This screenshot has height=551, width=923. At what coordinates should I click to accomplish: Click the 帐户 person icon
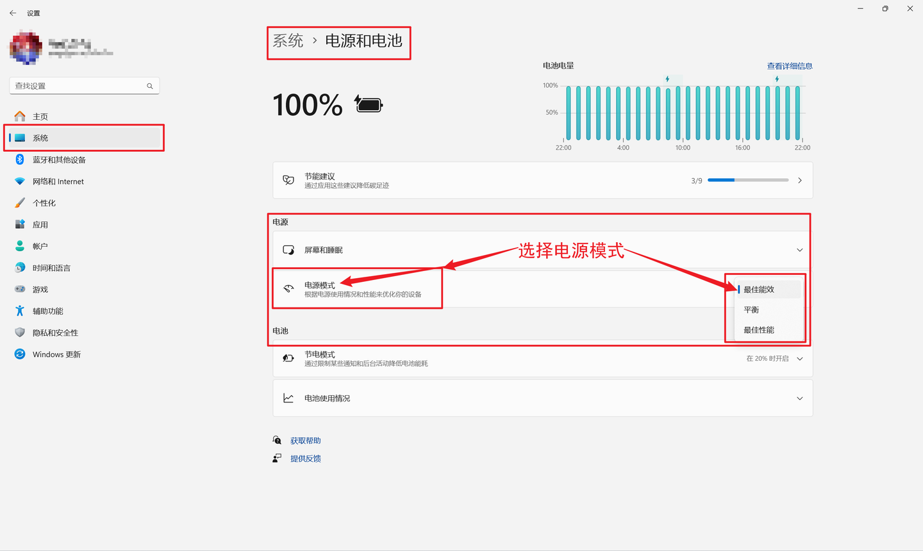tap(20, 246)
